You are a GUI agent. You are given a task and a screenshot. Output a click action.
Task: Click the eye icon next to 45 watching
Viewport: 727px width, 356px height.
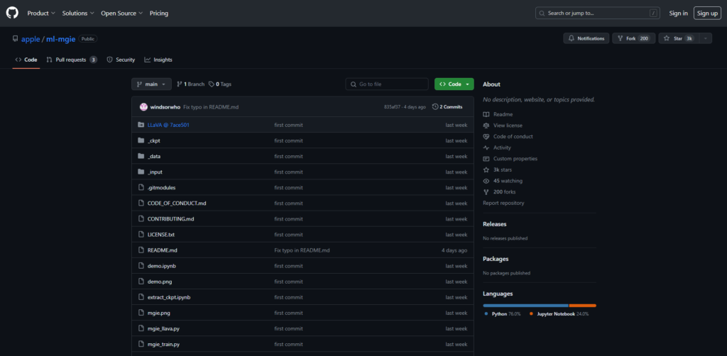click(x=486, y=181)
